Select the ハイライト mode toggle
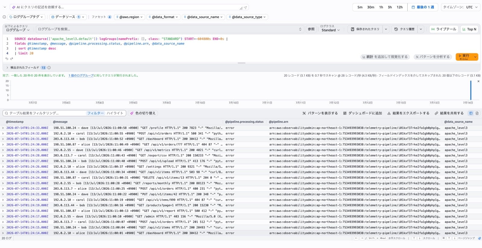This screenshot has height=248, width=482. click(x=115, y=113)
